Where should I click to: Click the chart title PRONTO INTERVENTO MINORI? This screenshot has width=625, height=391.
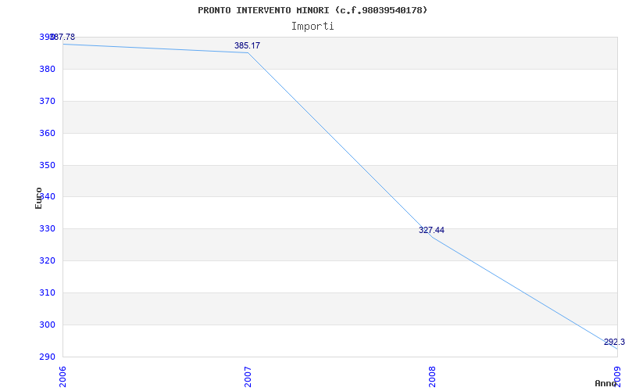coord(312,10)
